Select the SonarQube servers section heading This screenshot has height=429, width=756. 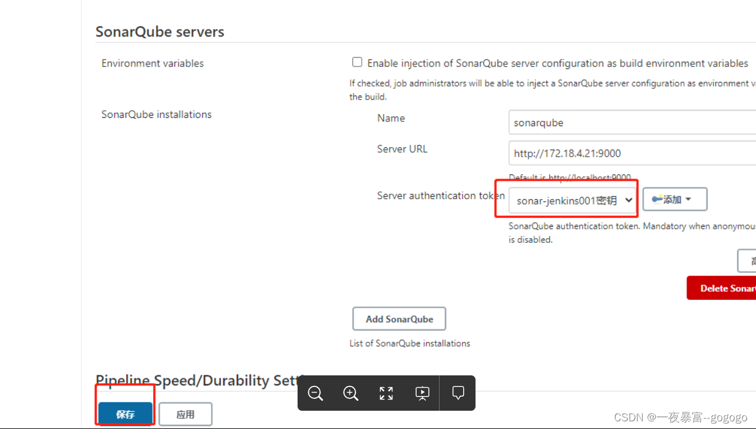(160, 32)
